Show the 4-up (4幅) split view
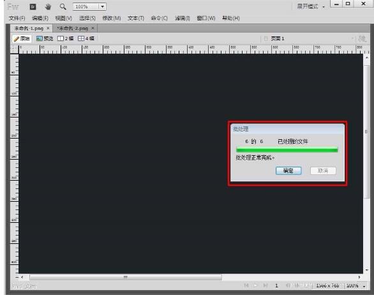Image resolution: width=374 pixels, height=295 pixels. point(86,39)
